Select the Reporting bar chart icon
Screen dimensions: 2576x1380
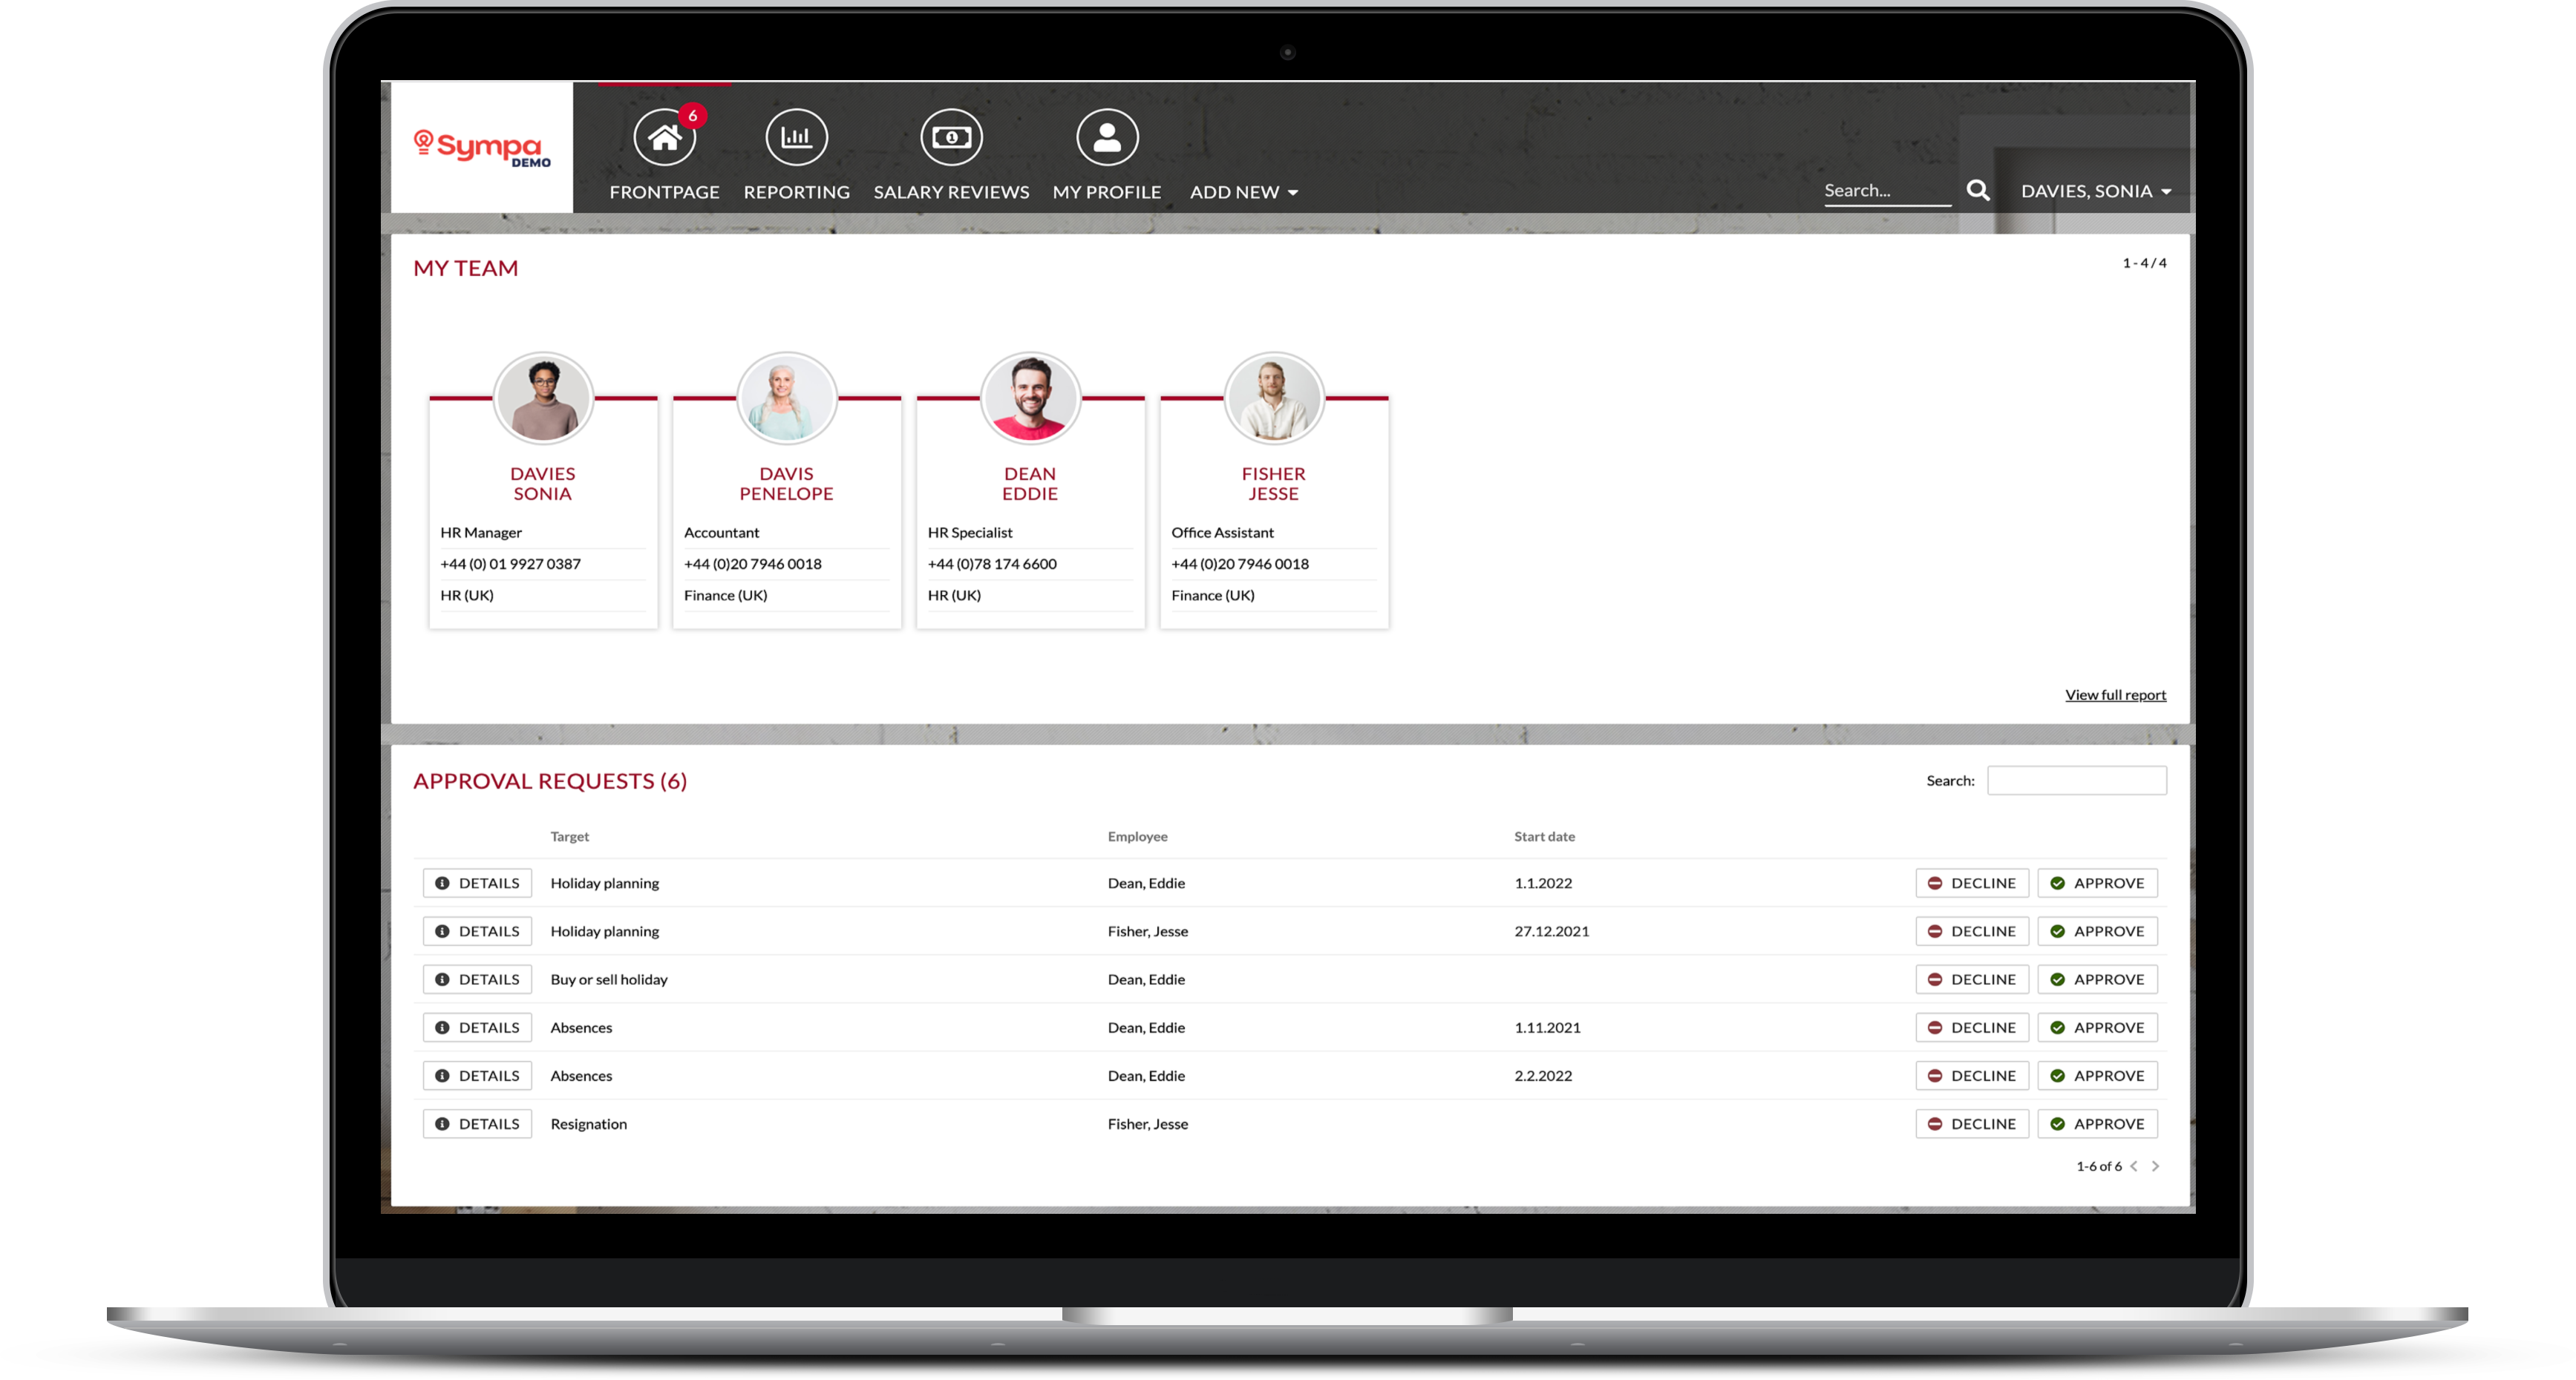tap(796, 137)
